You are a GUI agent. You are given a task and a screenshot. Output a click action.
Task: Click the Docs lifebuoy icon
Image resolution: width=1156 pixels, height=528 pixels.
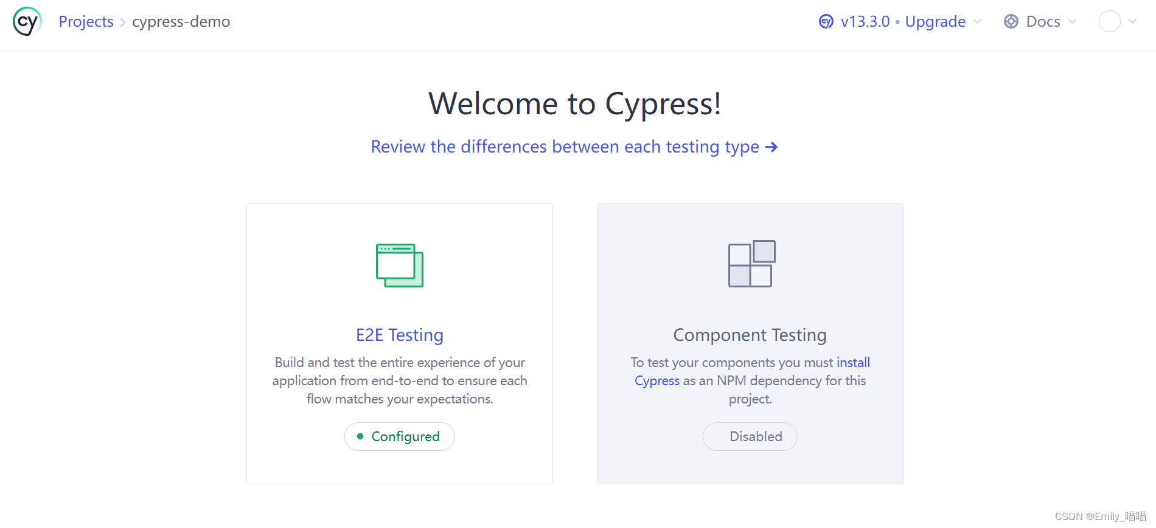pyautogui.click(x=1011, y=22)
